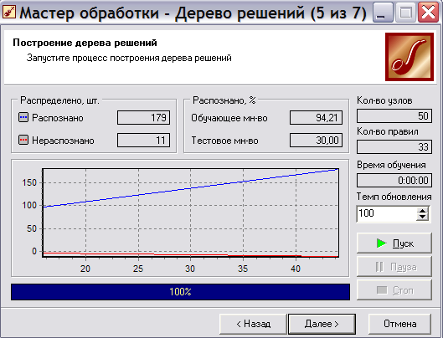Click the Время обучения label

click(x=391, y=165)
